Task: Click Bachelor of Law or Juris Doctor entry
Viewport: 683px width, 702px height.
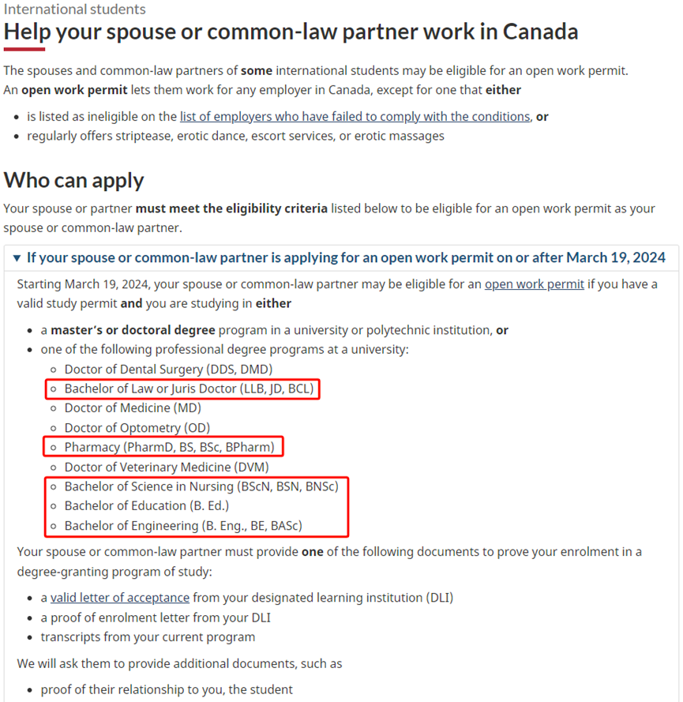Action: tap(189, 389)
